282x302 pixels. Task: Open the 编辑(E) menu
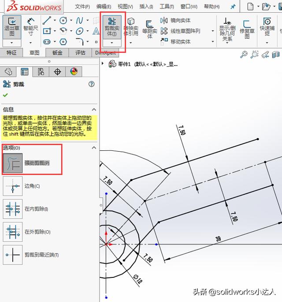[x=104, y=7]
